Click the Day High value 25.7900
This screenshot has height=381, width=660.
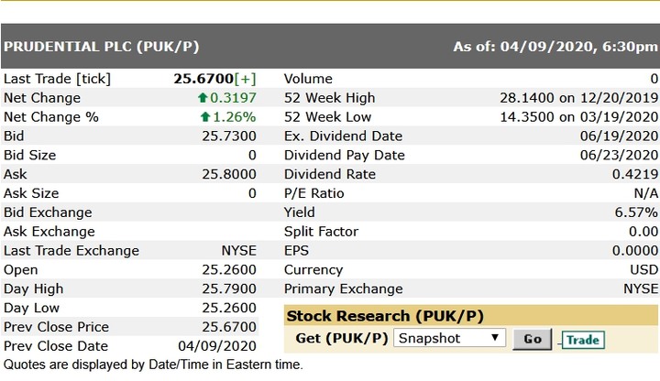(x=229, y=288)
